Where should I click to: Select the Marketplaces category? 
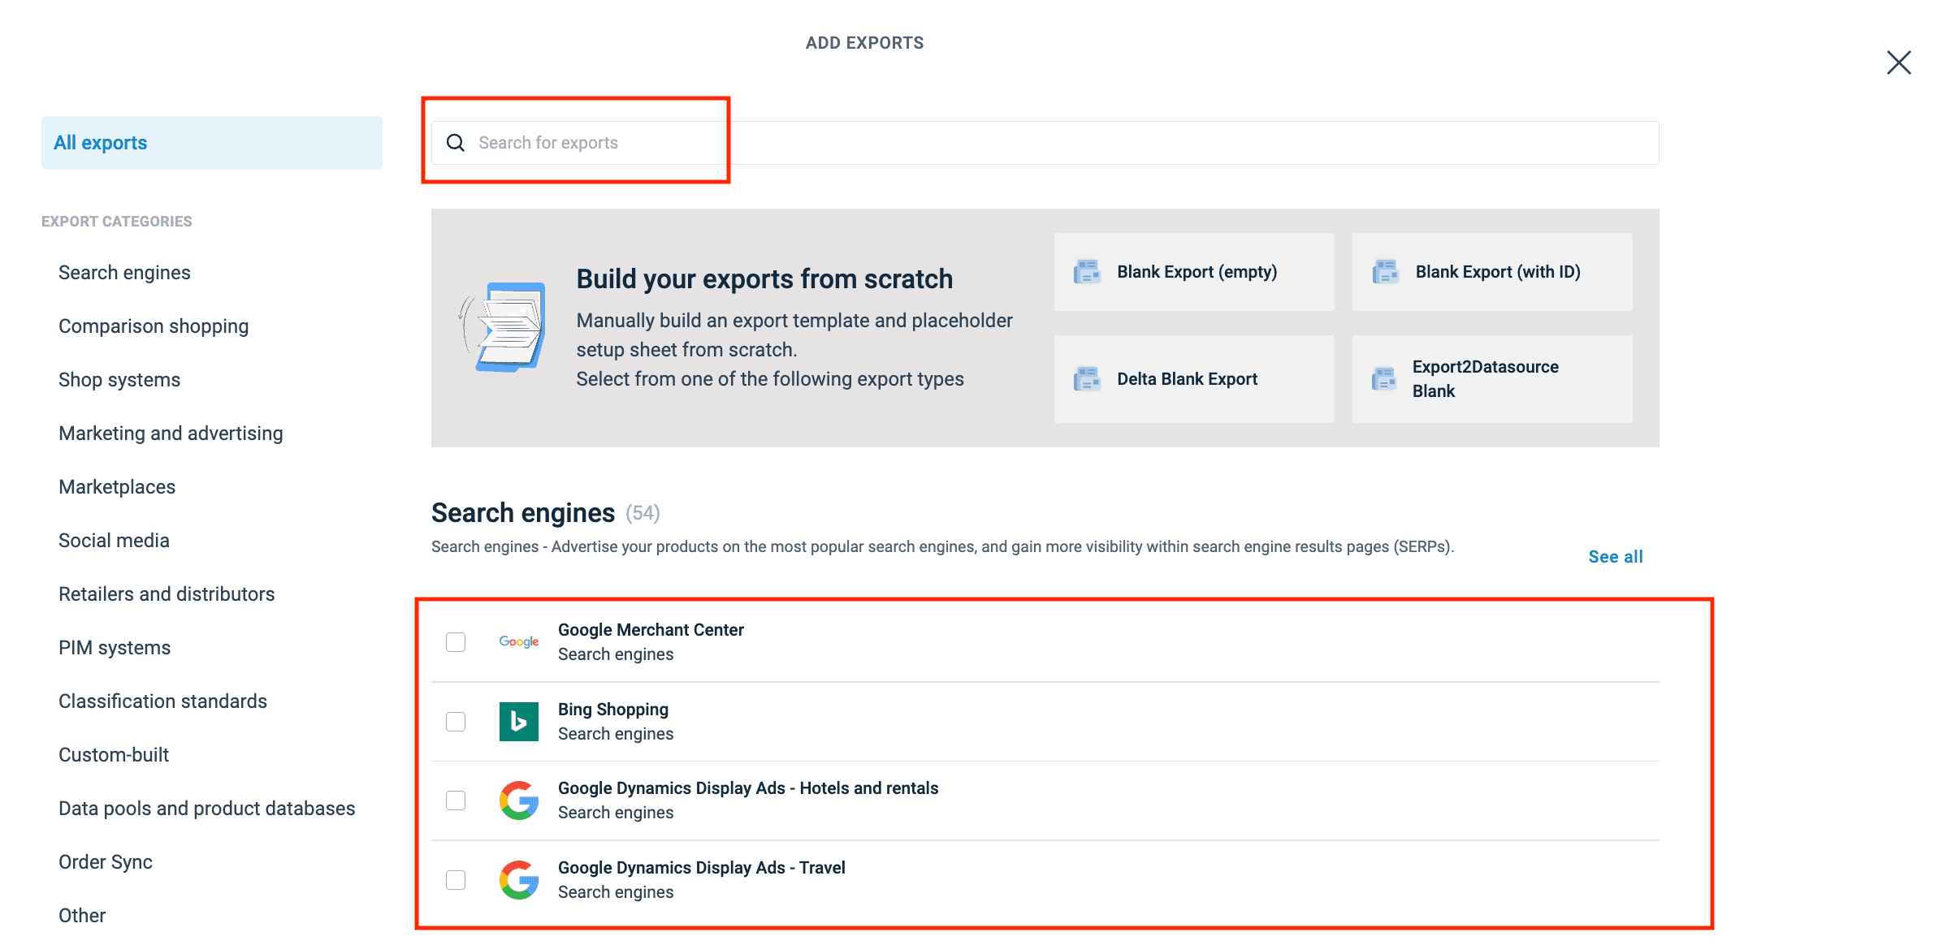117,487
